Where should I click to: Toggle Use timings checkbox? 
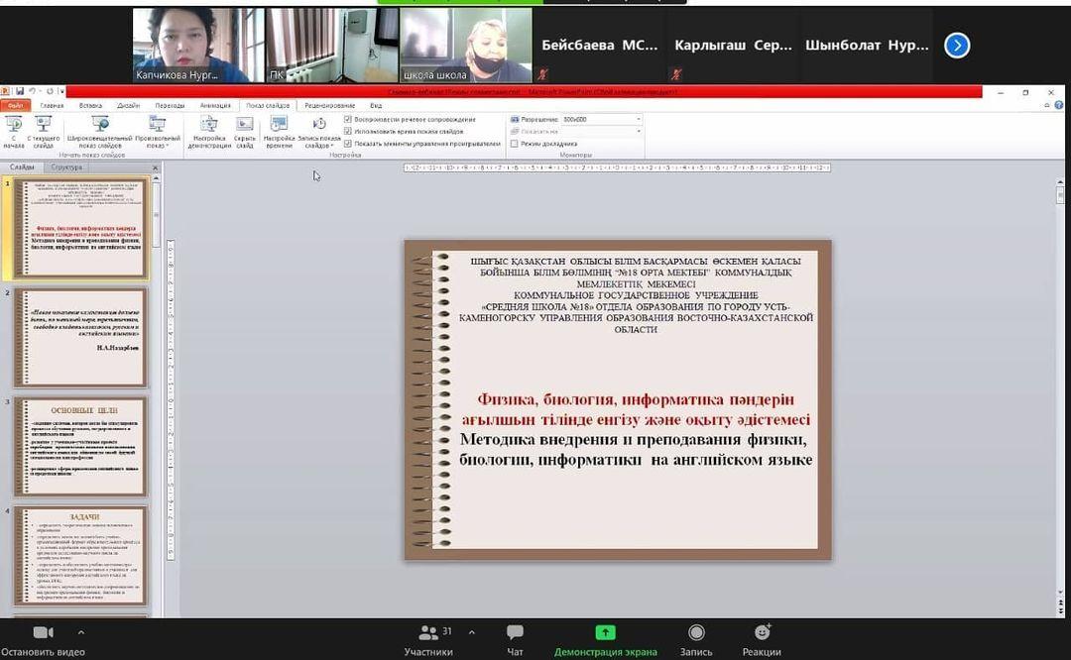pyautogui.click(x=348, y=131)
